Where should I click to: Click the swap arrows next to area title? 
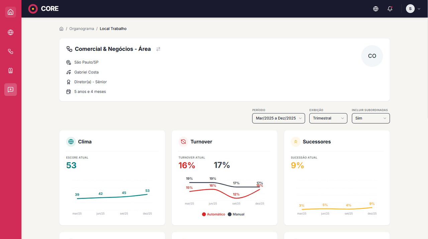click(158, 49)
